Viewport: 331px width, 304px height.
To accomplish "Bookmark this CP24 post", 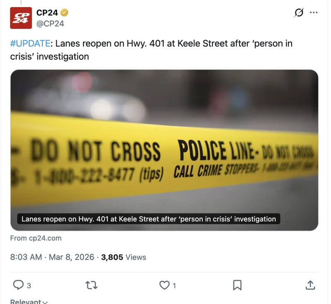I will pyautogui.click(x=237, y=285).
